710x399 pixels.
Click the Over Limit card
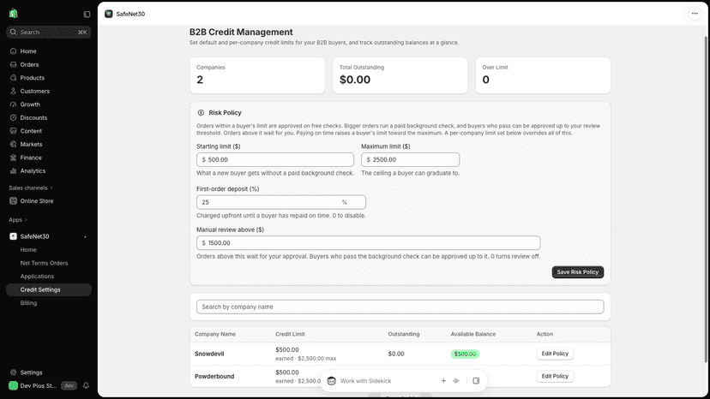pos(543,75)
